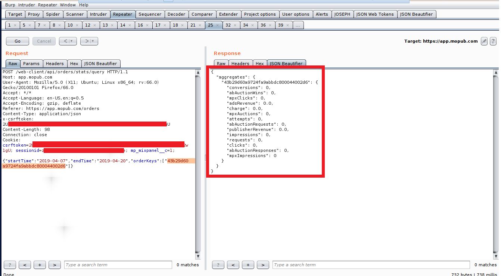
Task: Show more repeater tabs with the ellipsis tab
Action: [298, 25]
